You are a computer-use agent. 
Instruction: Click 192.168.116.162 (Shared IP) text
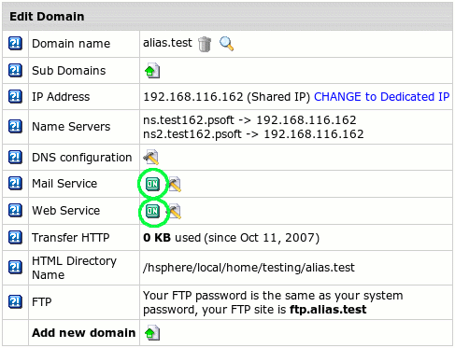[226, 97]
